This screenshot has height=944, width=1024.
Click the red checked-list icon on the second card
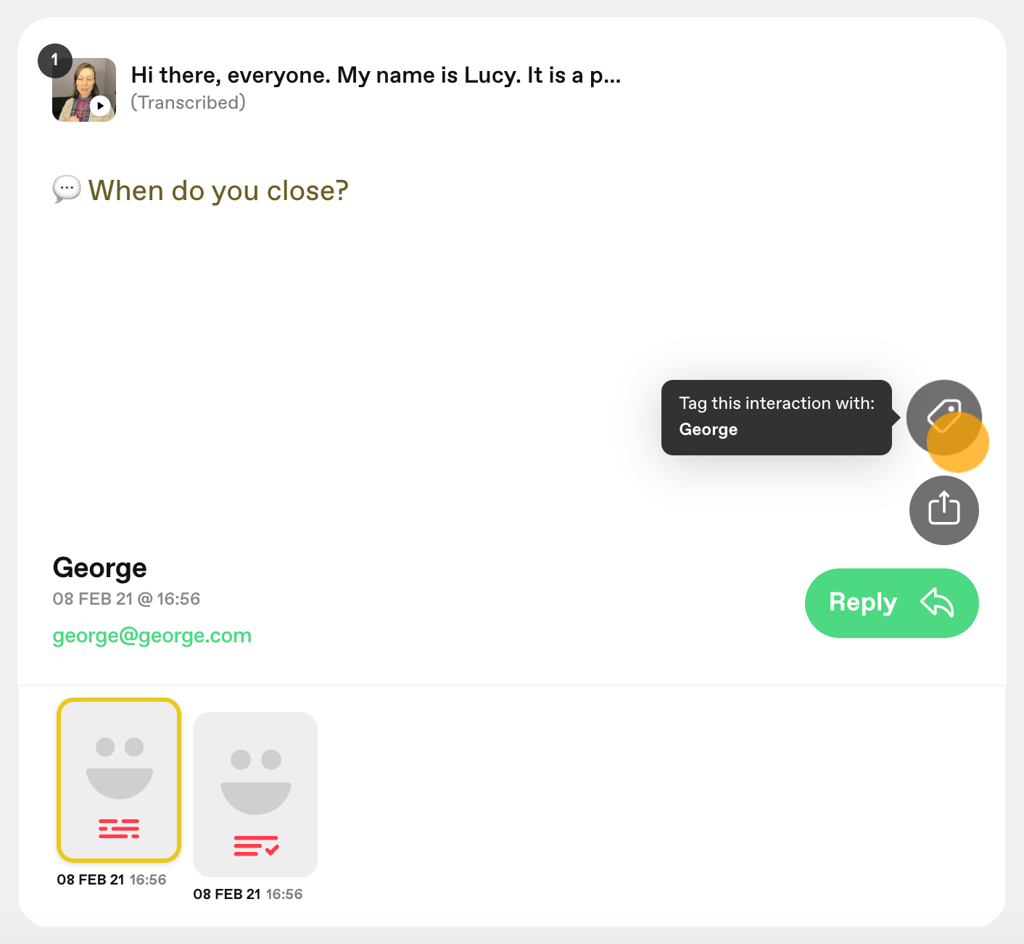256,845
